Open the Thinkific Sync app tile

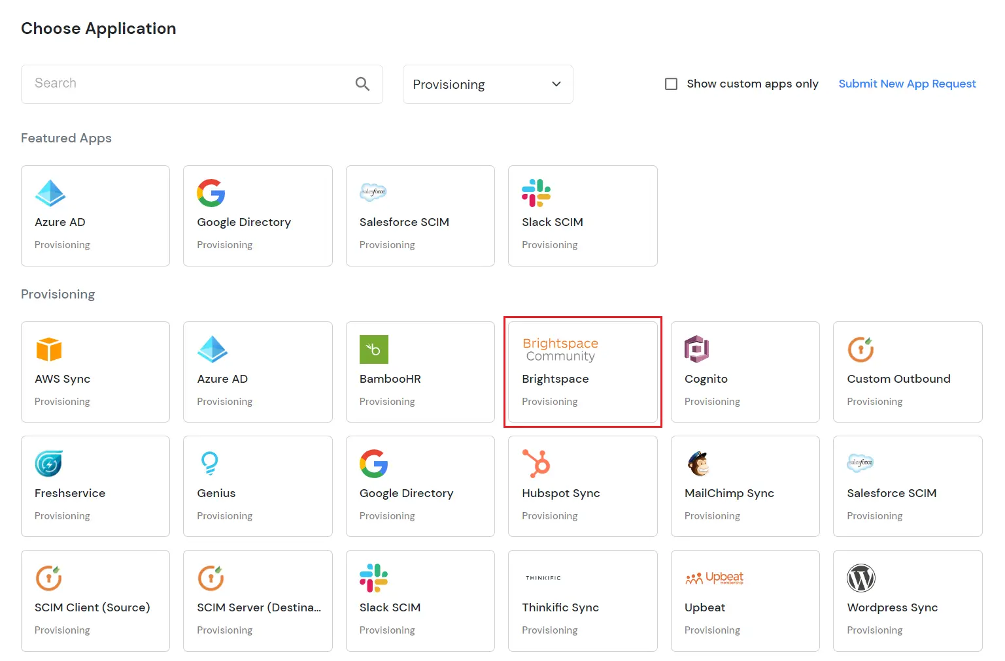(x=583, y=600)
